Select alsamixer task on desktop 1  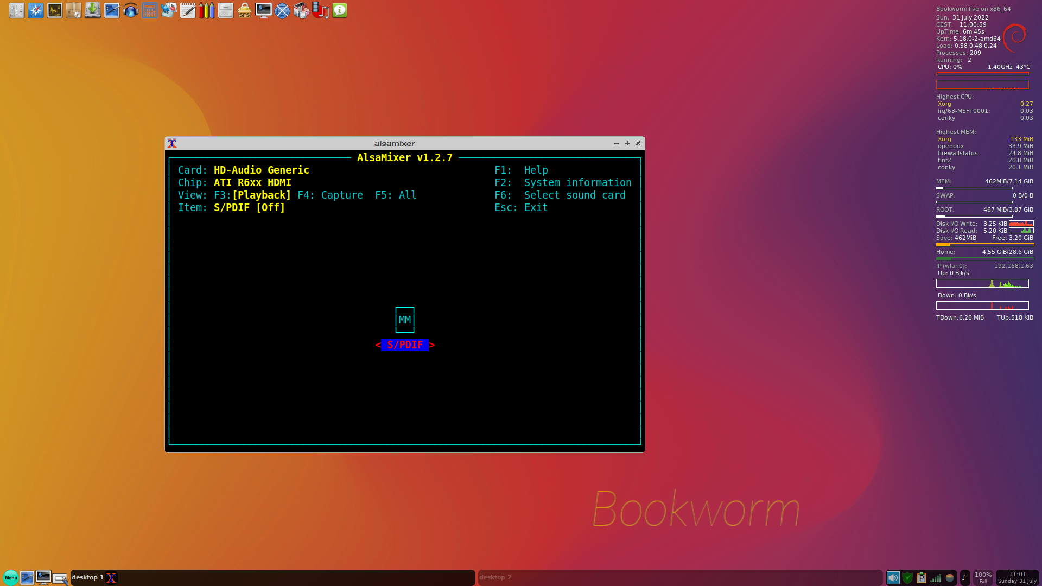click(x=111, y=578)
